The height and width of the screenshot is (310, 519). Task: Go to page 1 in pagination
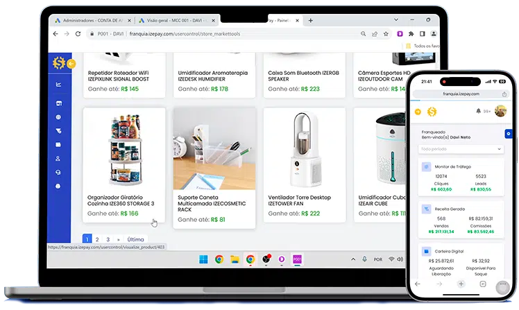(87, 239)
